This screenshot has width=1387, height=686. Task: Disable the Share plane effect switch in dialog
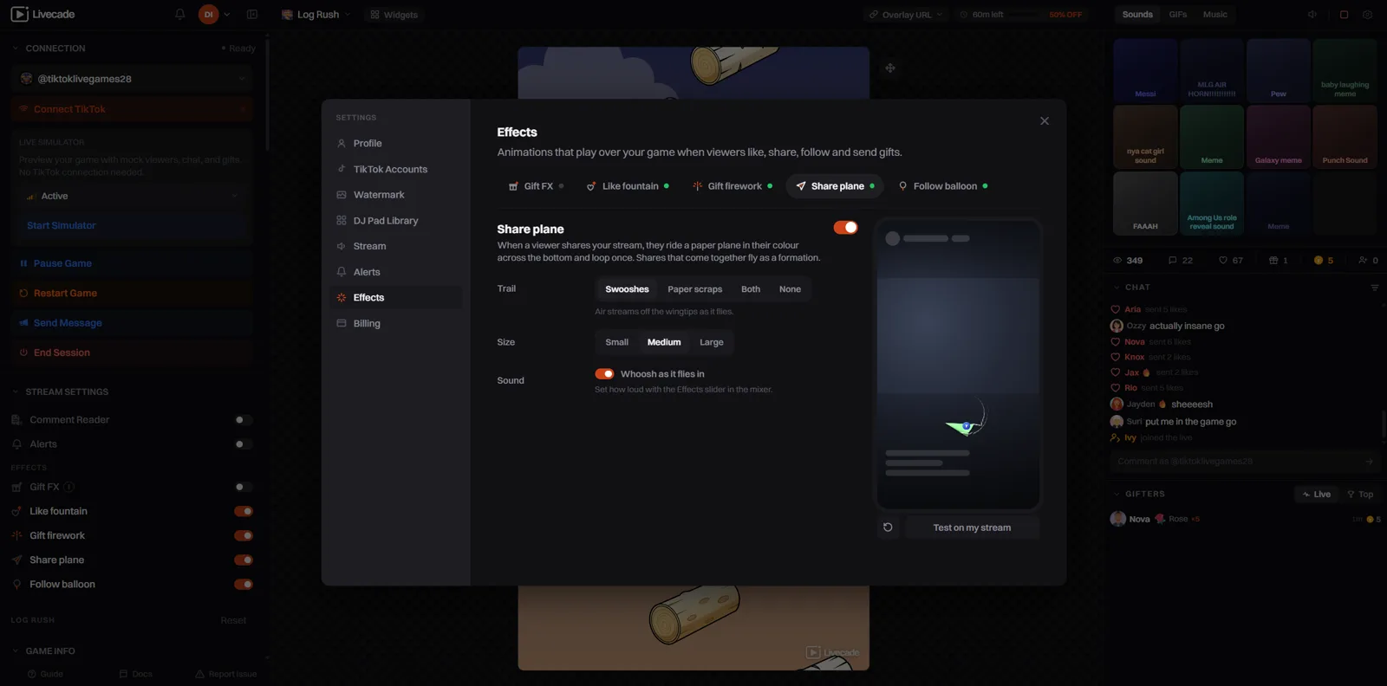pyautogui.click(x=845, y=227)
